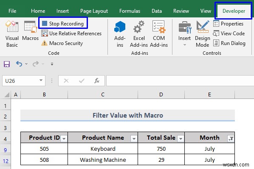Image resolution: width=254 pixels, height=169 pixels.
Task: Expand the redo history arrow
Action: (x=43, y=64)
